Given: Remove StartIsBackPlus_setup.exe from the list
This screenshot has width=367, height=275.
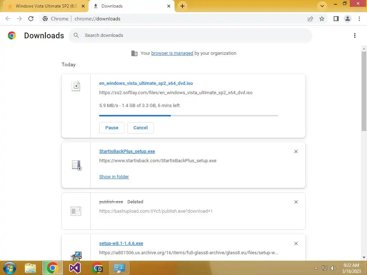Looking at the screenshot, I should tap(296, 151).
